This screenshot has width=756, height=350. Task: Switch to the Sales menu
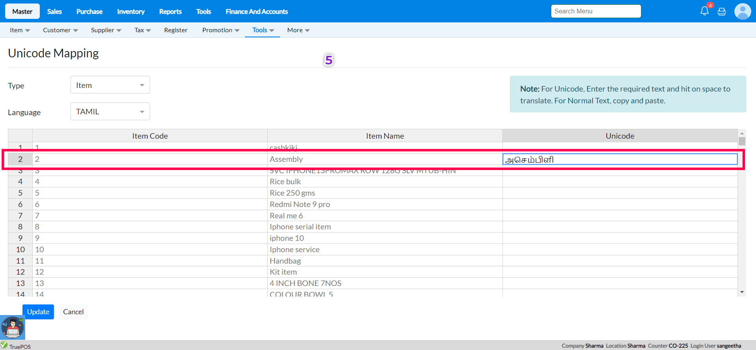[54, 11]
